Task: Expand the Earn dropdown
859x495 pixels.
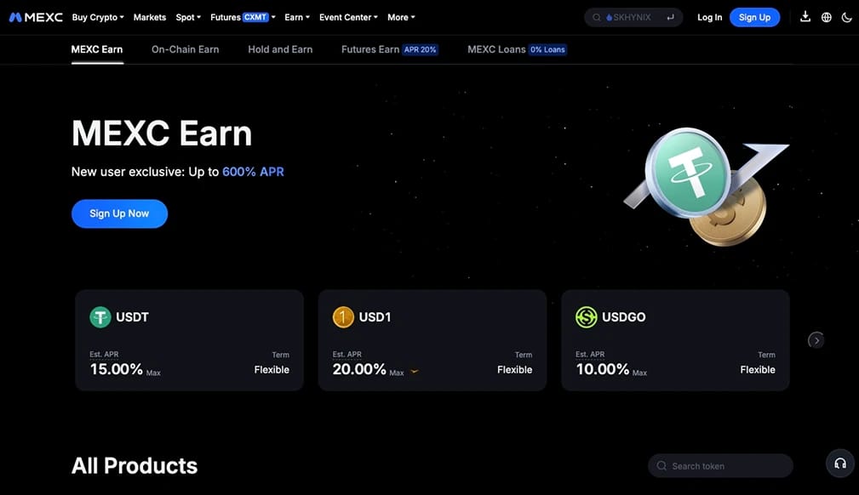Action: click(297, 18)
